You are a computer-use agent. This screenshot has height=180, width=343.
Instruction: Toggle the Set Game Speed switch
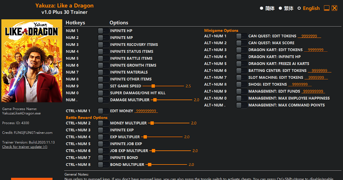pos(103,86)
